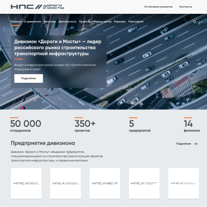Open the НПС Институт Стройпроект enterprise card
207x207 pixels.
pos(184,183)
